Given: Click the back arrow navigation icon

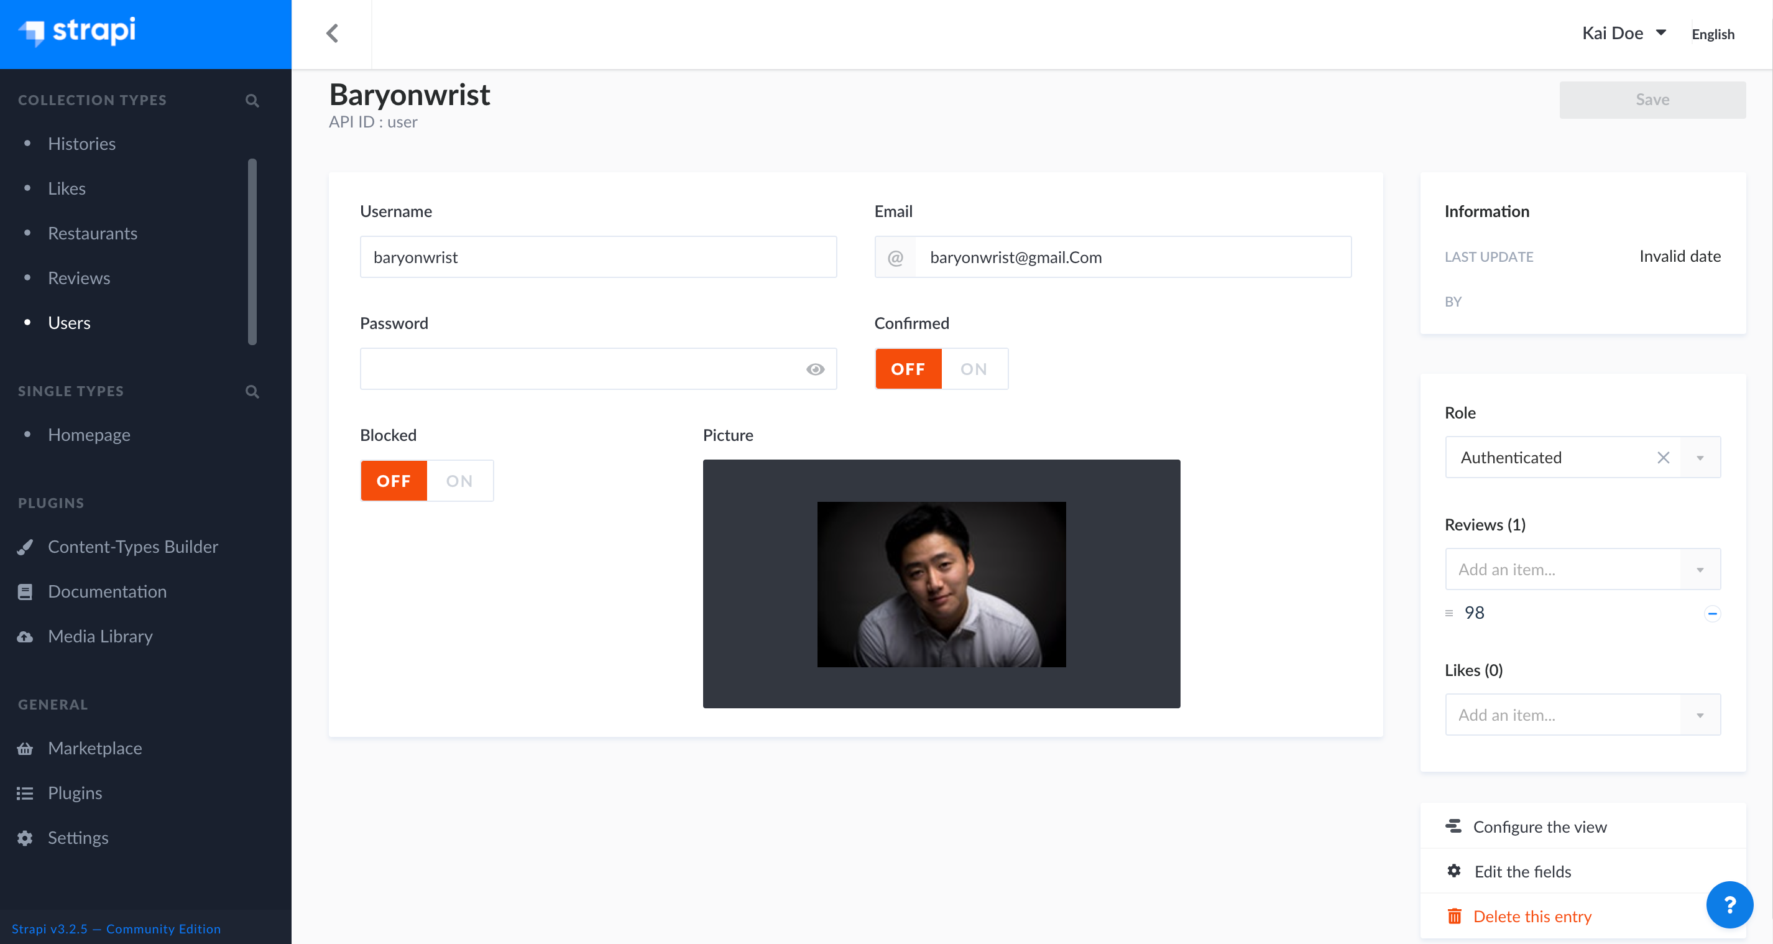Looking at the screenshot, I should click(x=333, y=33).
